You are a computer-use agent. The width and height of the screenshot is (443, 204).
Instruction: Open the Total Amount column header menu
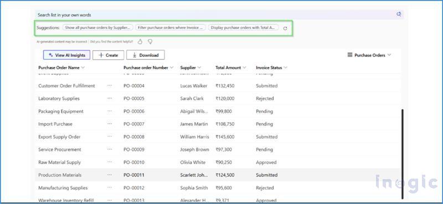pos(244,67)
